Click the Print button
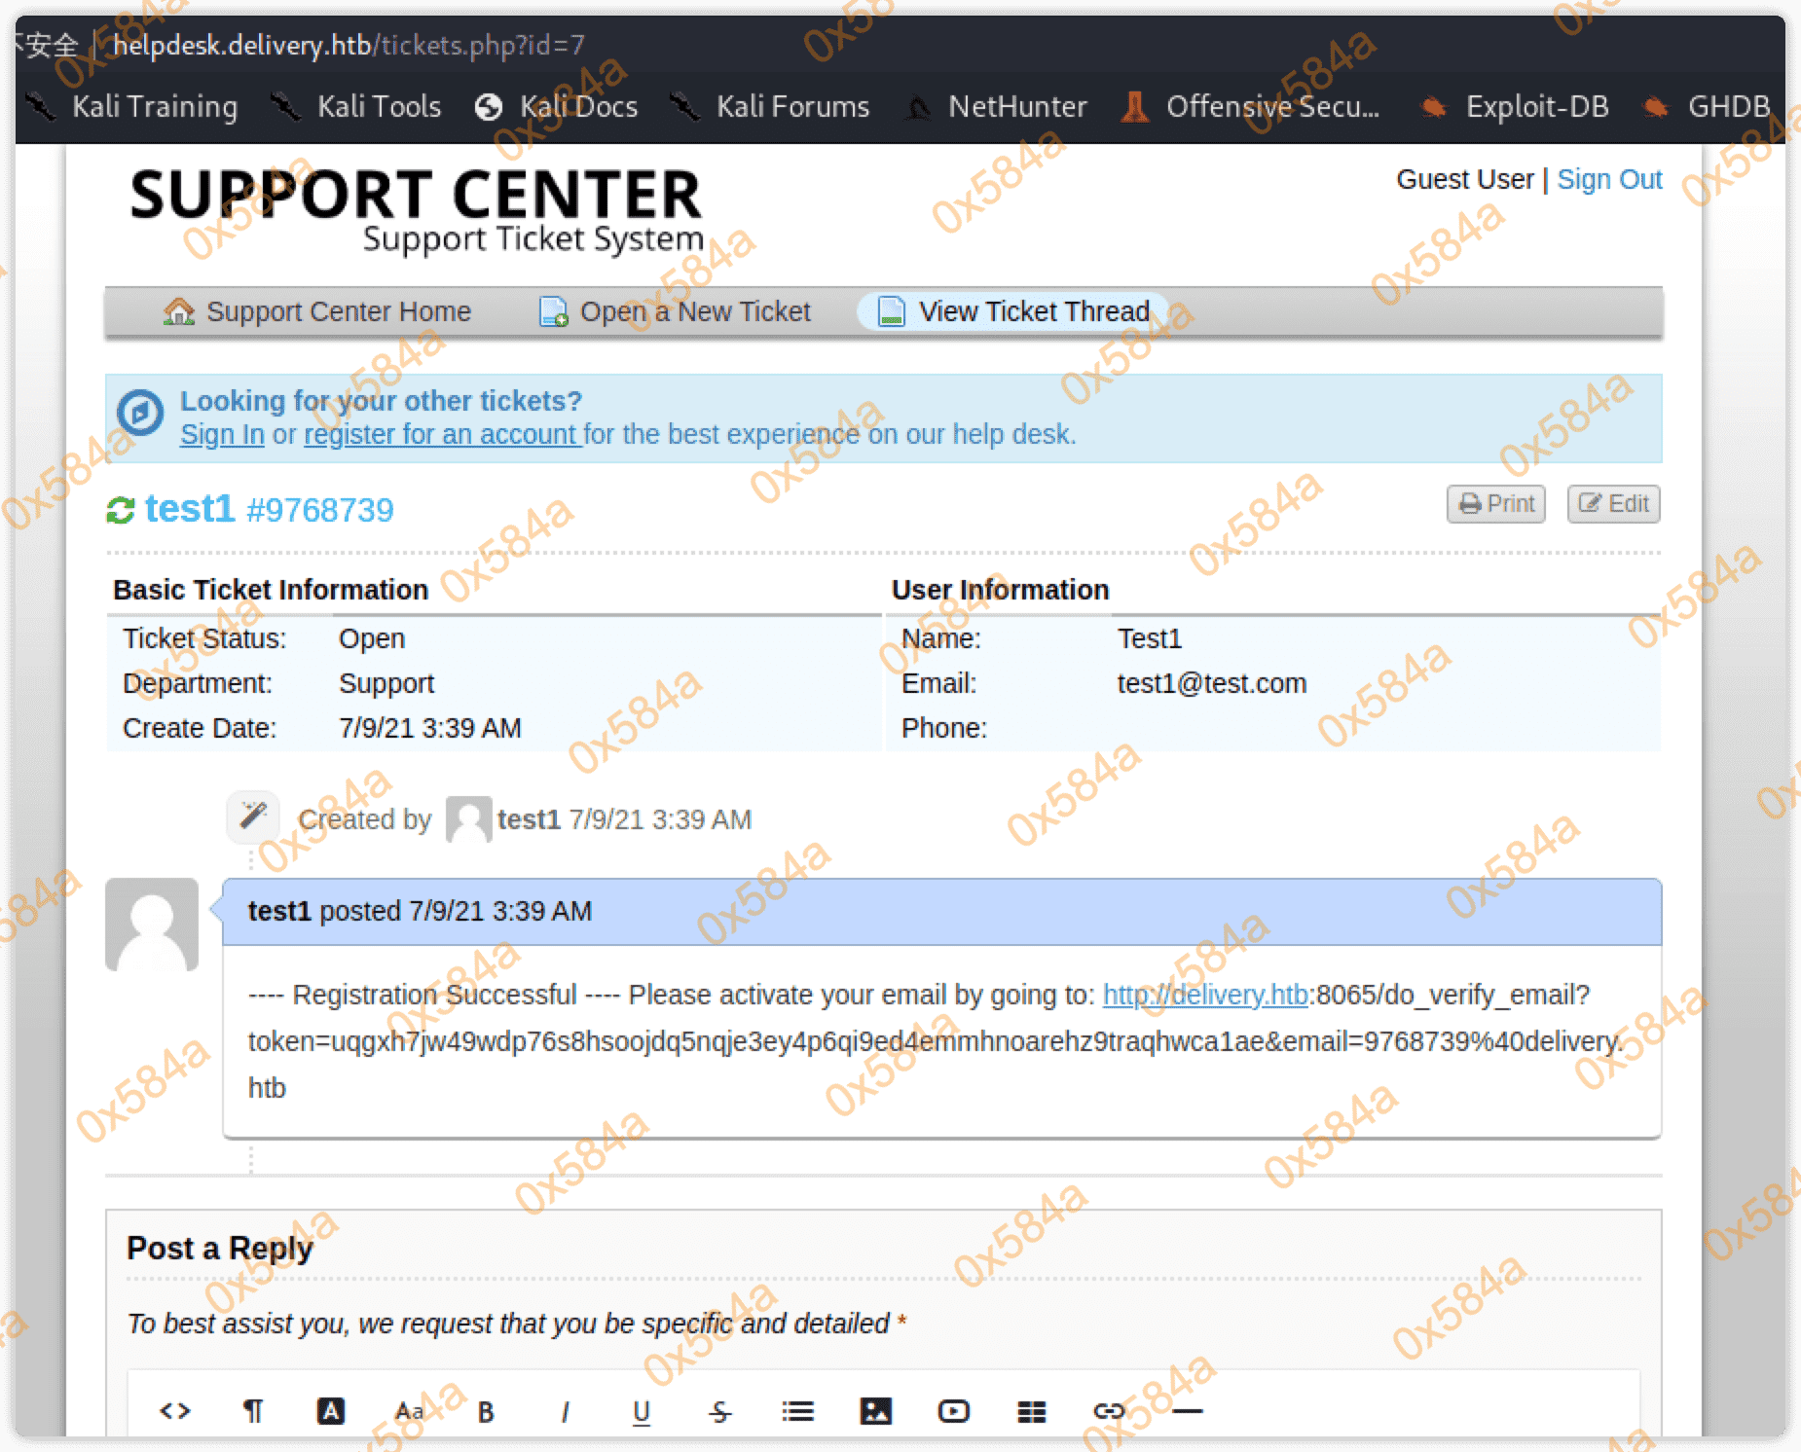Screen dimensions: 1801x1452 point(1495,504)
